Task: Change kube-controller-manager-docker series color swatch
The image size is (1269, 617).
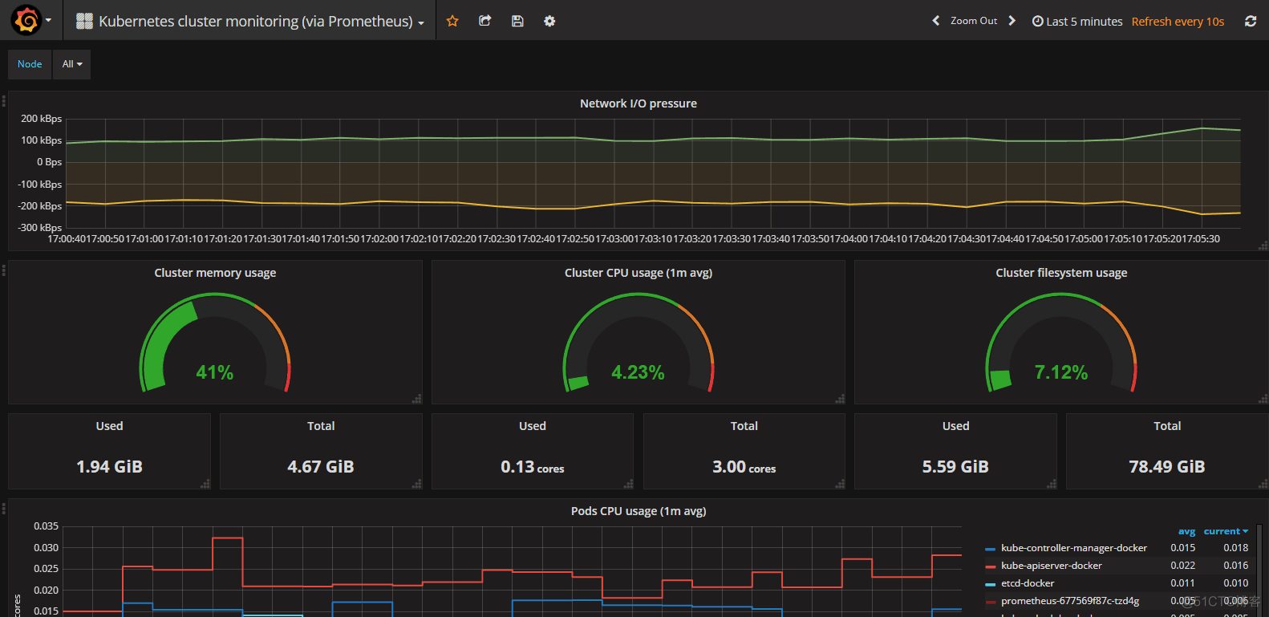Action: pyautogui.click(x=991, y=549)
